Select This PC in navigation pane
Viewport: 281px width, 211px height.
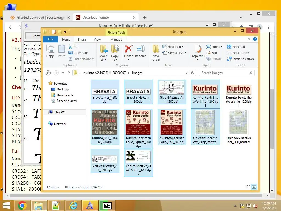59,112
